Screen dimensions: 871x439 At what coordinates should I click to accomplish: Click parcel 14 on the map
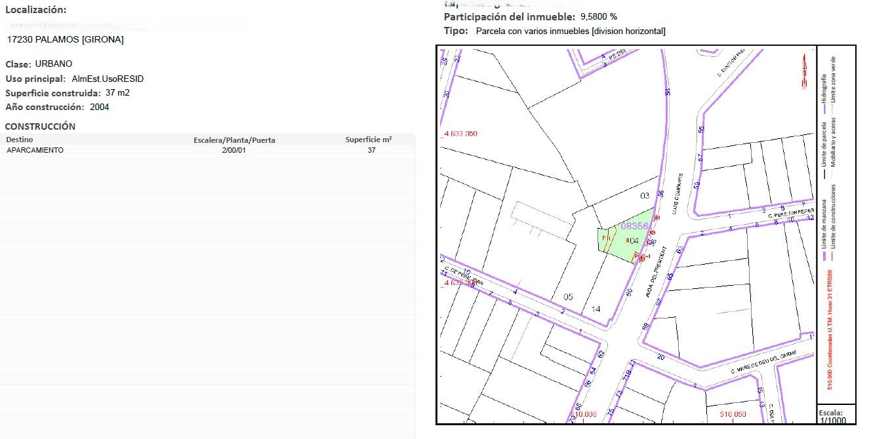[596, 309]
